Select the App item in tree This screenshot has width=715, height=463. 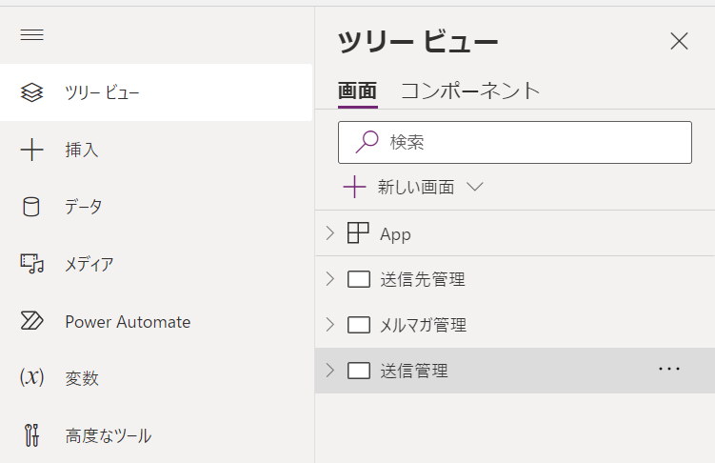point(515,233)
